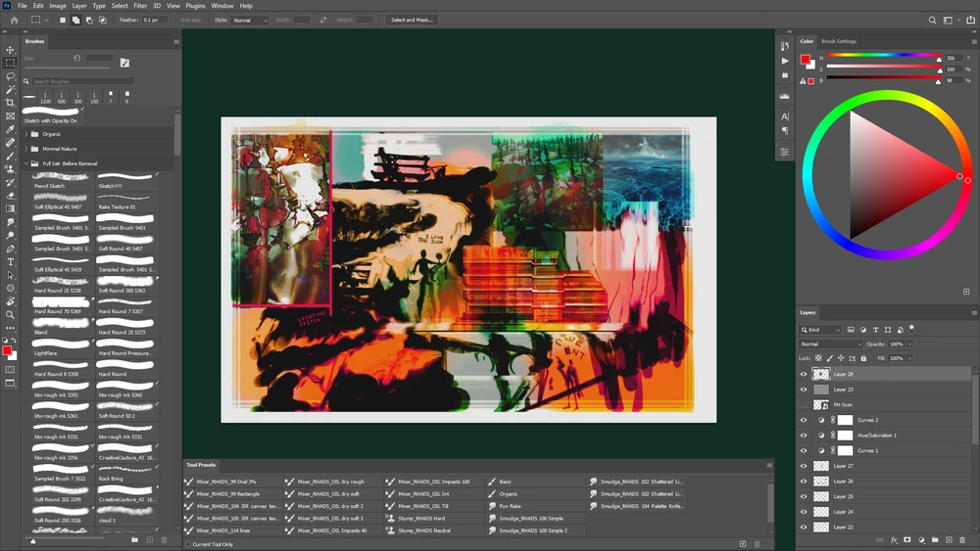Open the Filter menu
Screen dimensions: 980x551
pos(140,6)
